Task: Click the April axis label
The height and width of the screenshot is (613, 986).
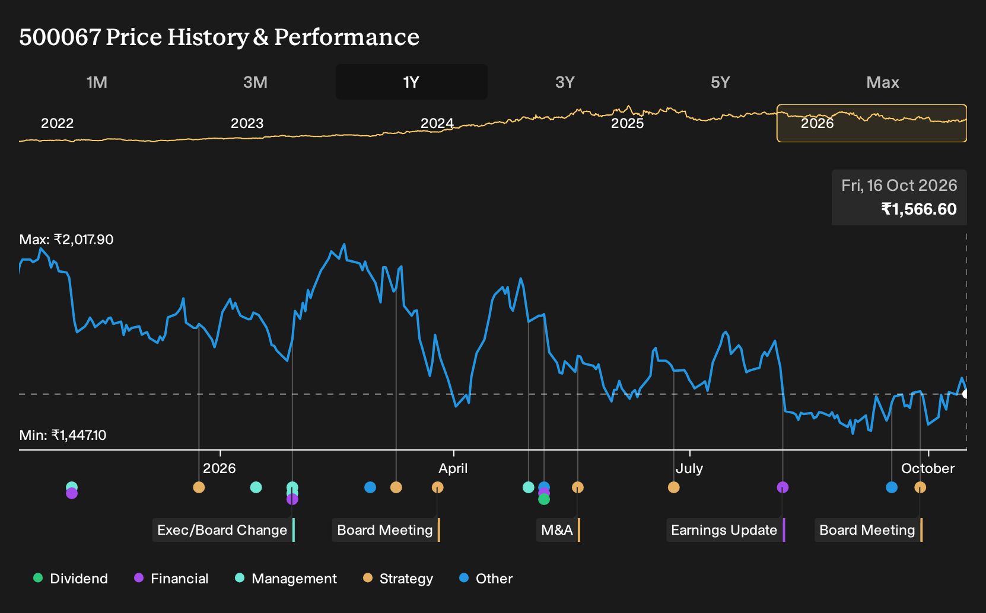Action: tap(453, 468)
